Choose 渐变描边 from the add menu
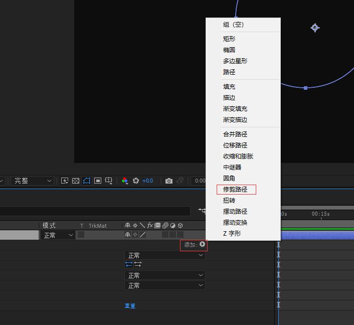The width and height of the screenshot is (354, 325). click(243, 120)
